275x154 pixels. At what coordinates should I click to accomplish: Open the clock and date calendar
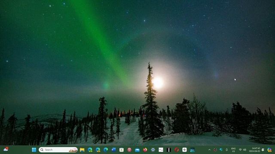(254, 150)
